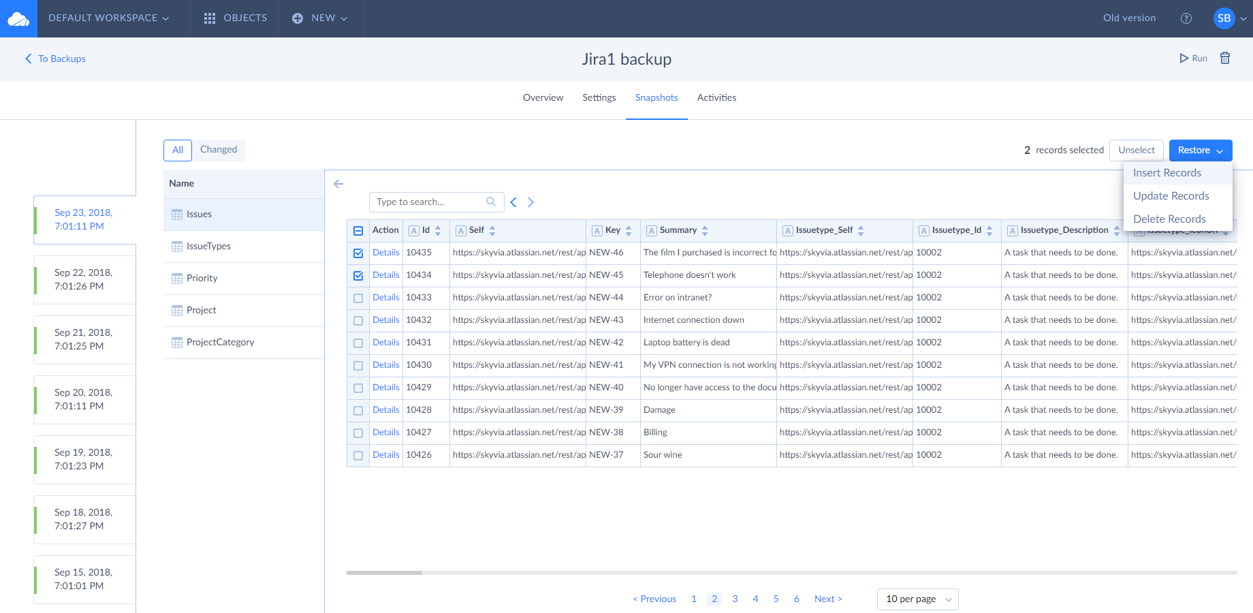Viewport: 1253px width, 613px height.
Task: Toggle the select-all header checkbox
Action: (x=358, y=231)
